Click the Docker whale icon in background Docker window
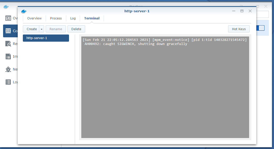The height and width of the screenshot is (149, 274). tap(6, 7)
